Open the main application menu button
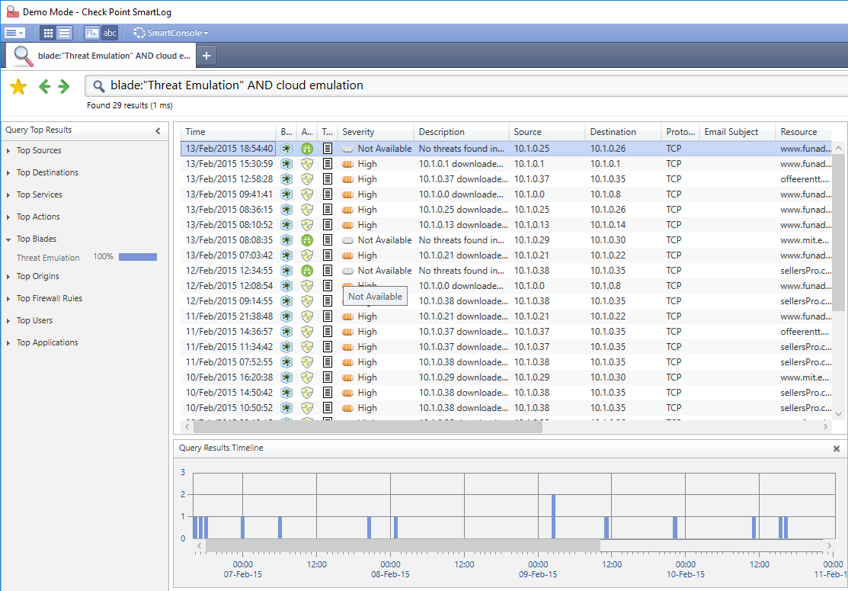The image size is (848, 591). [14, 33]
